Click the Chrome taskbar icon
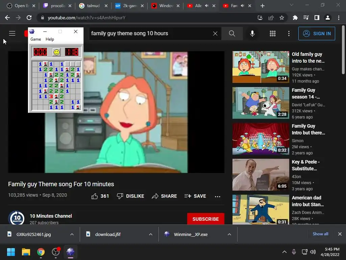 (x=41, y=252)
